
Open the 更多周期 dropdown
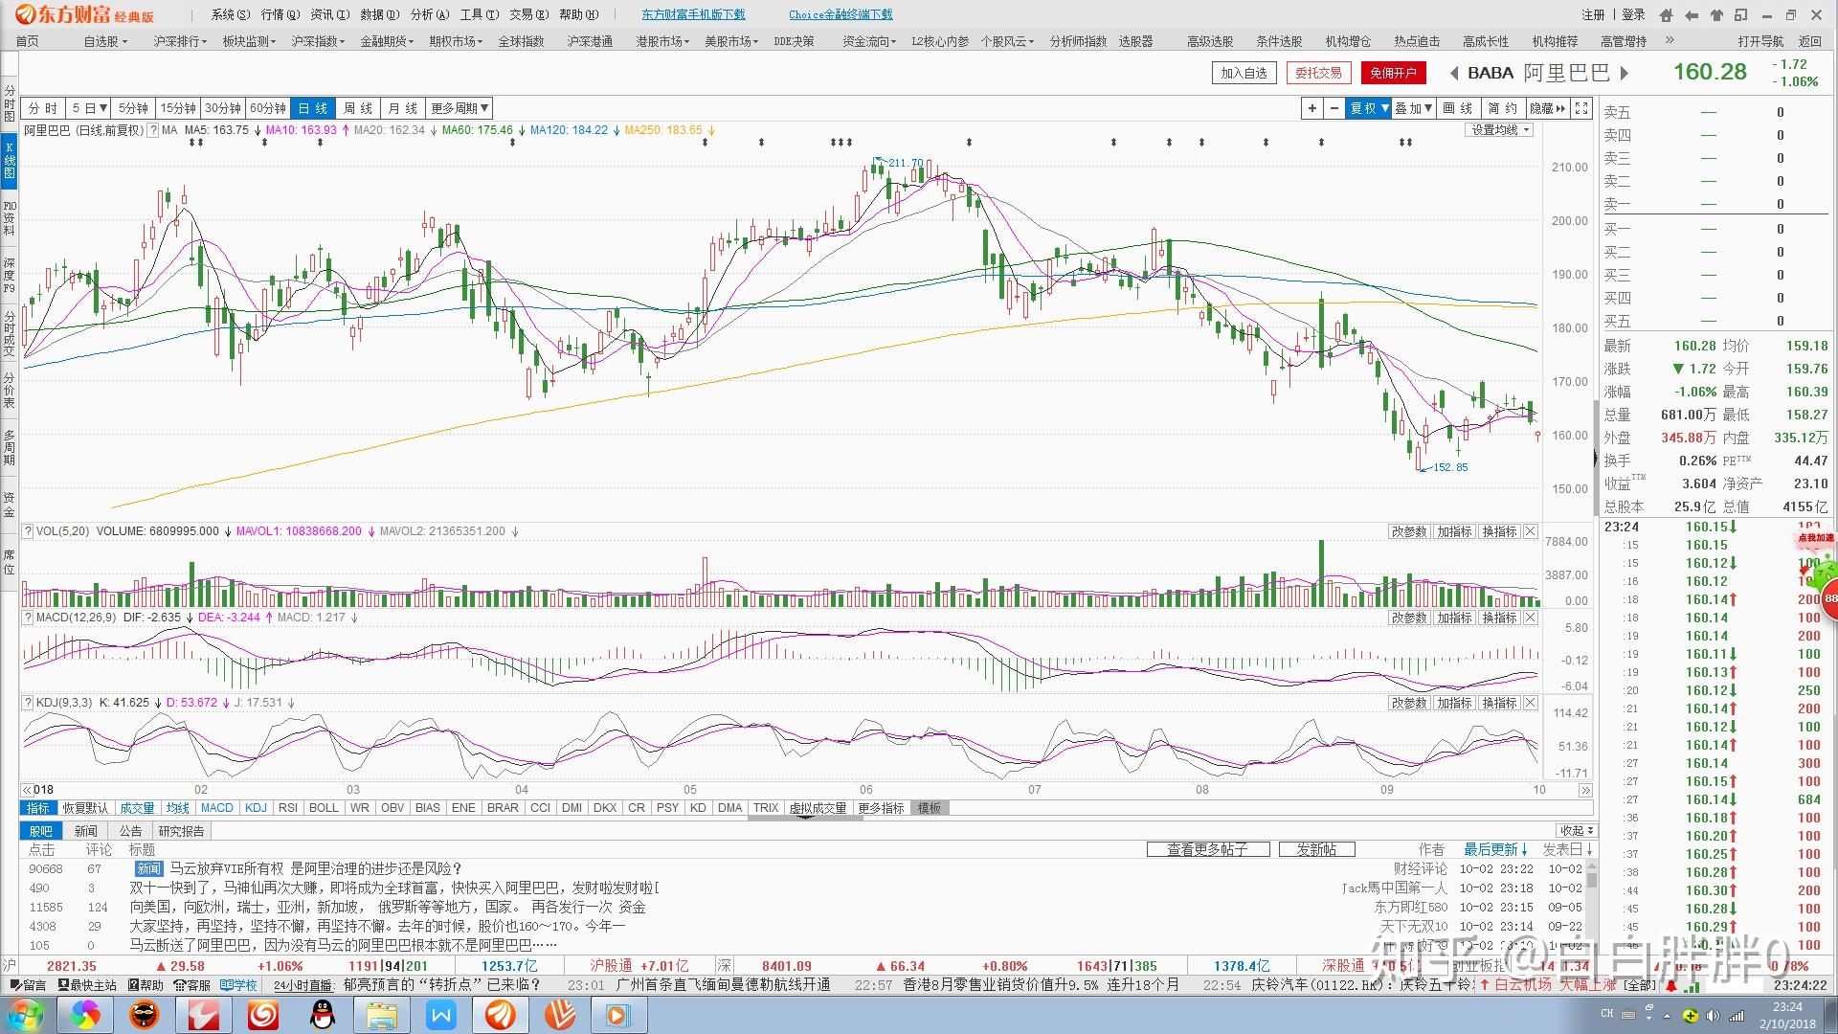click(x=459, y=108)
